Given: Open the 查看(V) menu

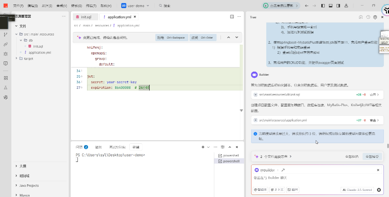Looking at the screenshot, I should tap(62, 6).
